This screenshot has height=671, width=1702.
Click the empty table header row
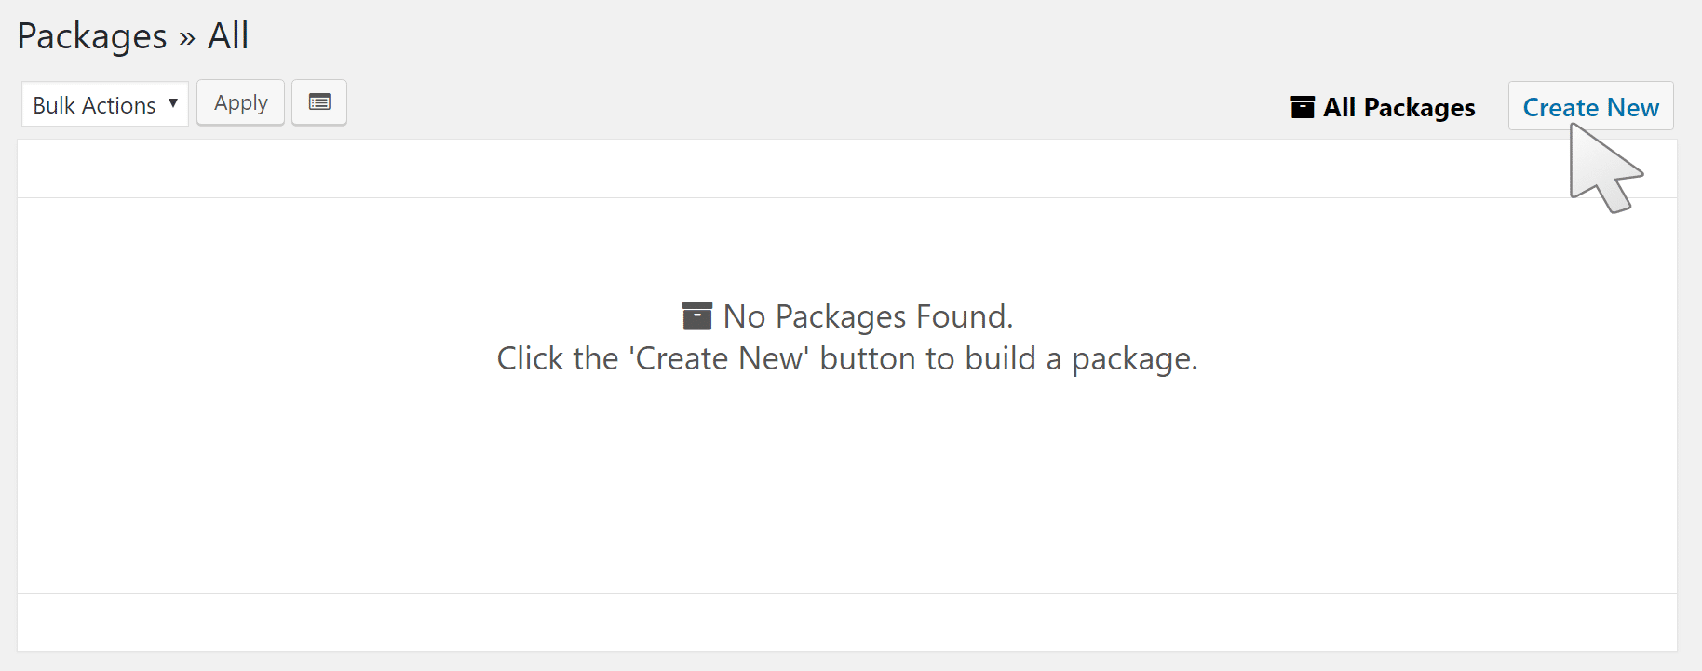point(846,168)
